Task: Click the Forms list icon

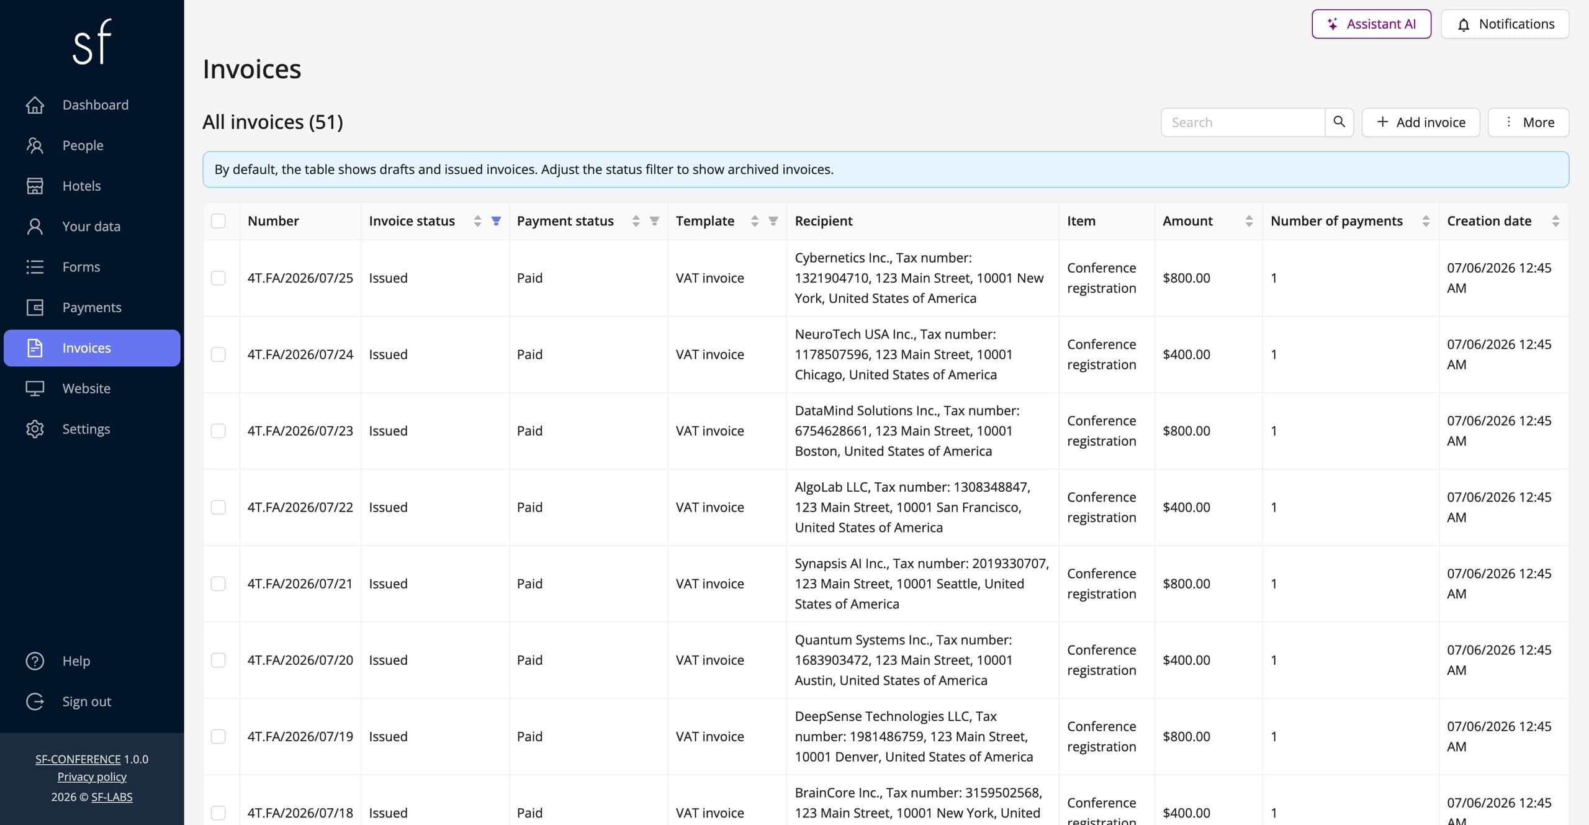Action: [x=35, y=267]
